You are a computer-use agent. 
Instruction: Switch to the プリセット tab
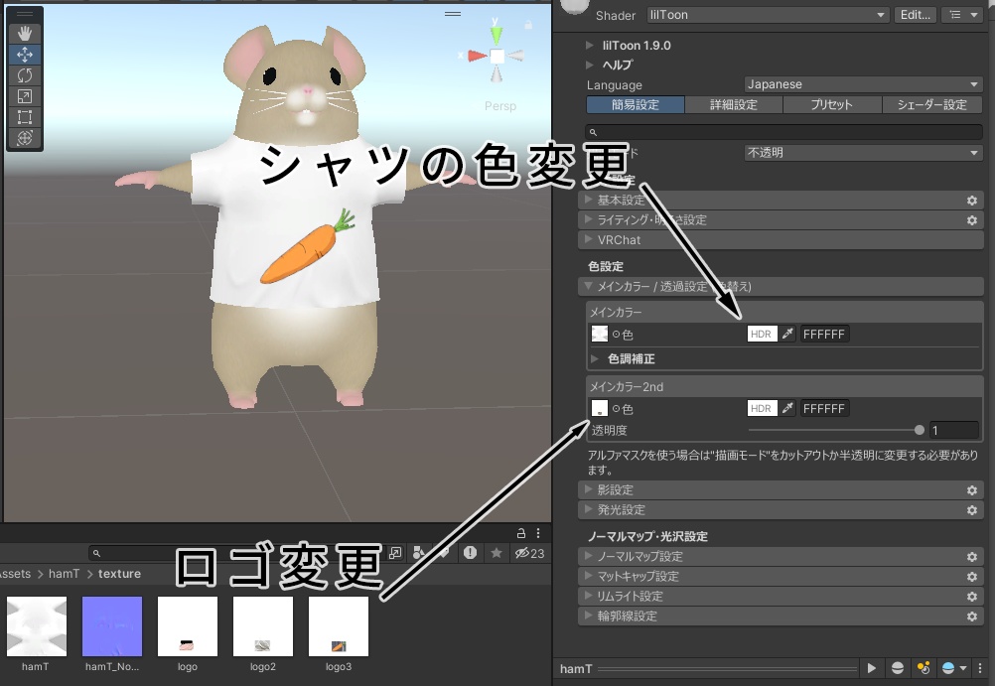click(832, 104)
